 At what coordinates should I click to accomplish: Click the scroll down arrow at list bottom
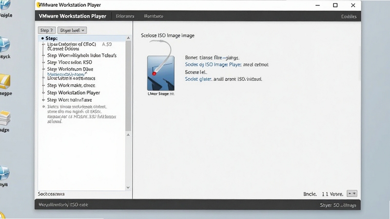(x=128, y=187)
